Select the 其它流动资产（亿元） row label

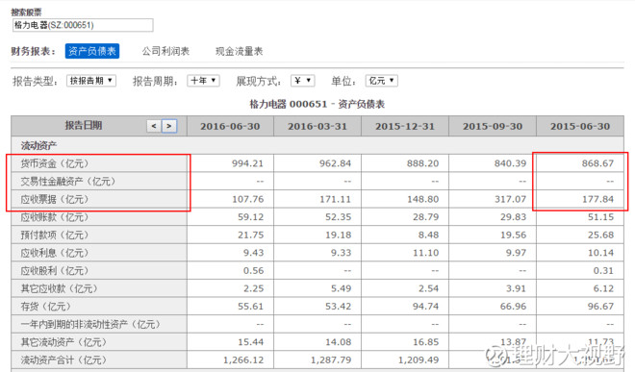pos(63,342)
